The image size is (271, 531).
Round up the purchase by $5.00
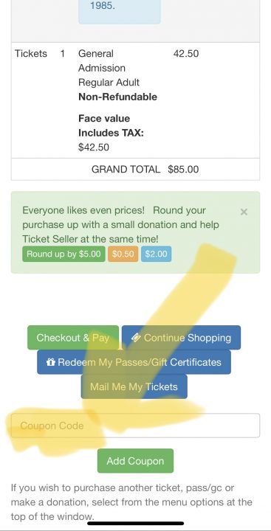(64, 254)
